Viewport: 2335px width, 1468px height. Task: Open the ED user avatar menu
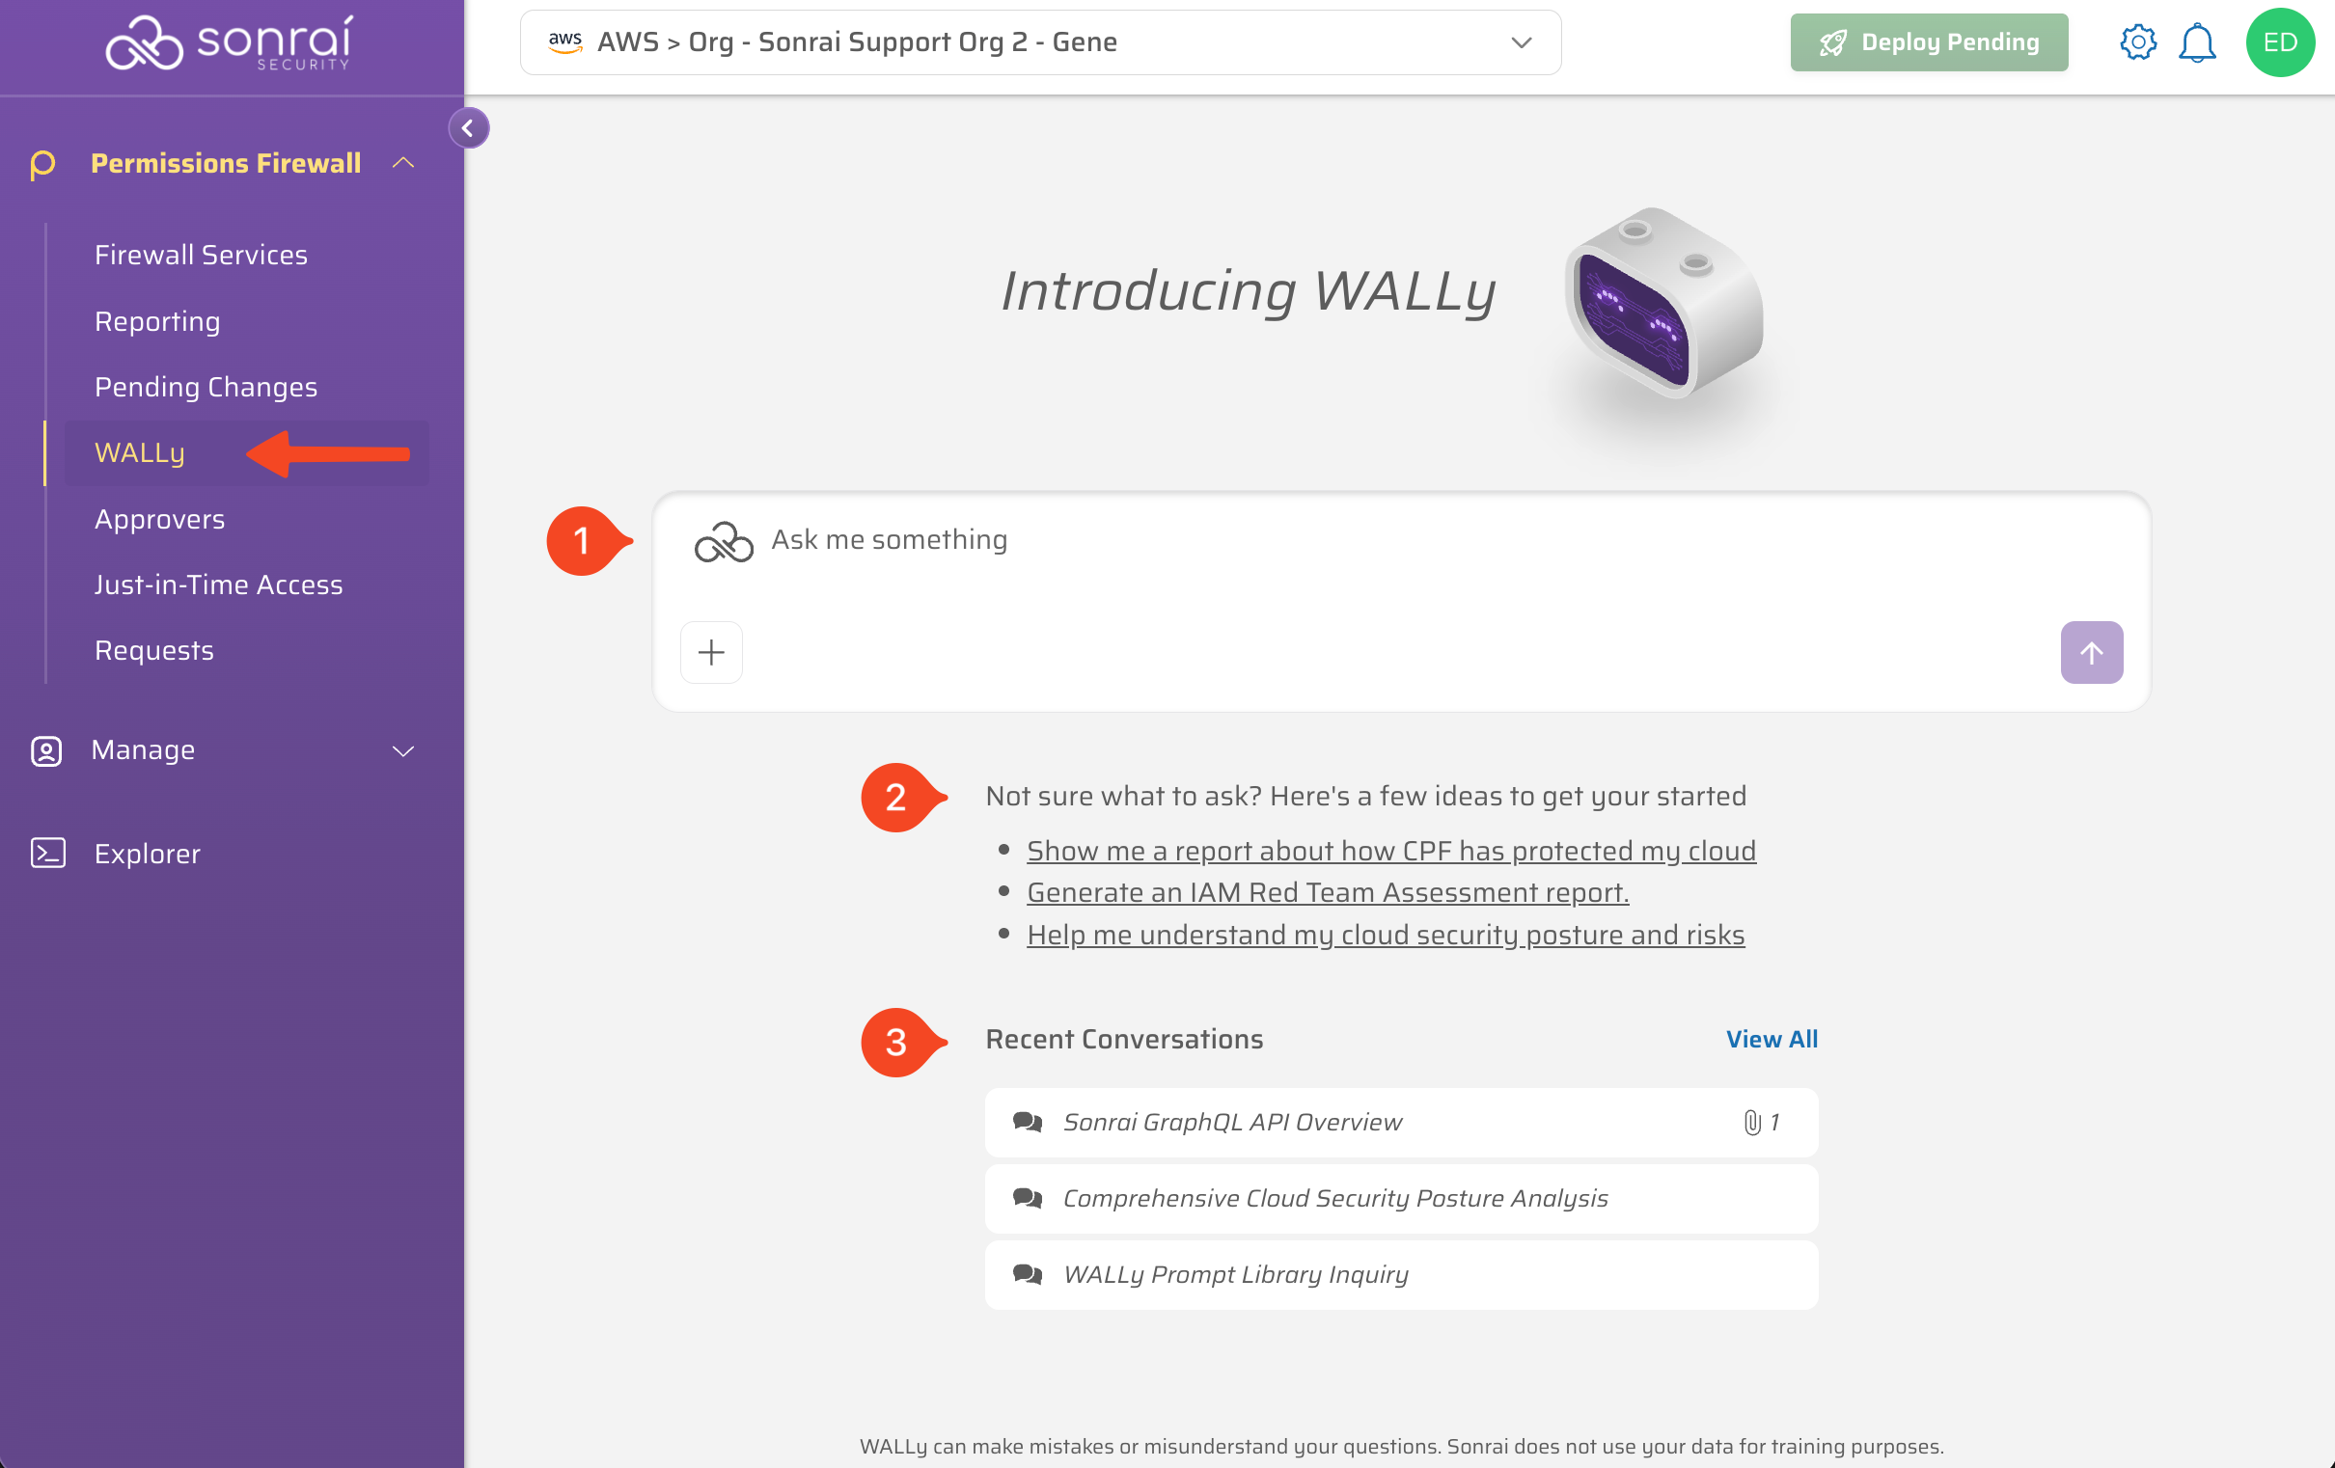2279,42
